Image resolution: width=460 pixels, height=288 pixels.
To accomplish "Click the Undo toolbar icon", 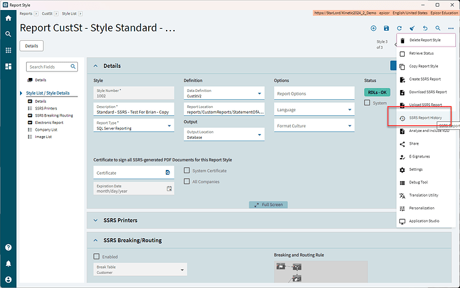I will pos(425,28).
